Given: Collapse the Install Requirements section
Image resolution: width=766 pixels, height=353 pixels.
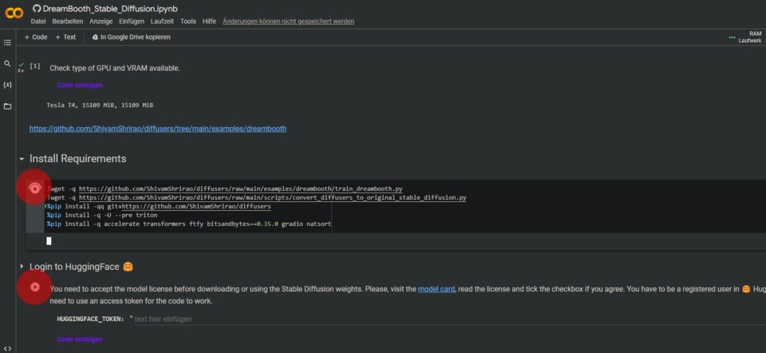Looking at the screenshot, I should coord(22,159).
